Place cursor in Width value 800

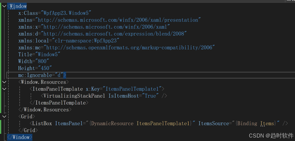43,61
